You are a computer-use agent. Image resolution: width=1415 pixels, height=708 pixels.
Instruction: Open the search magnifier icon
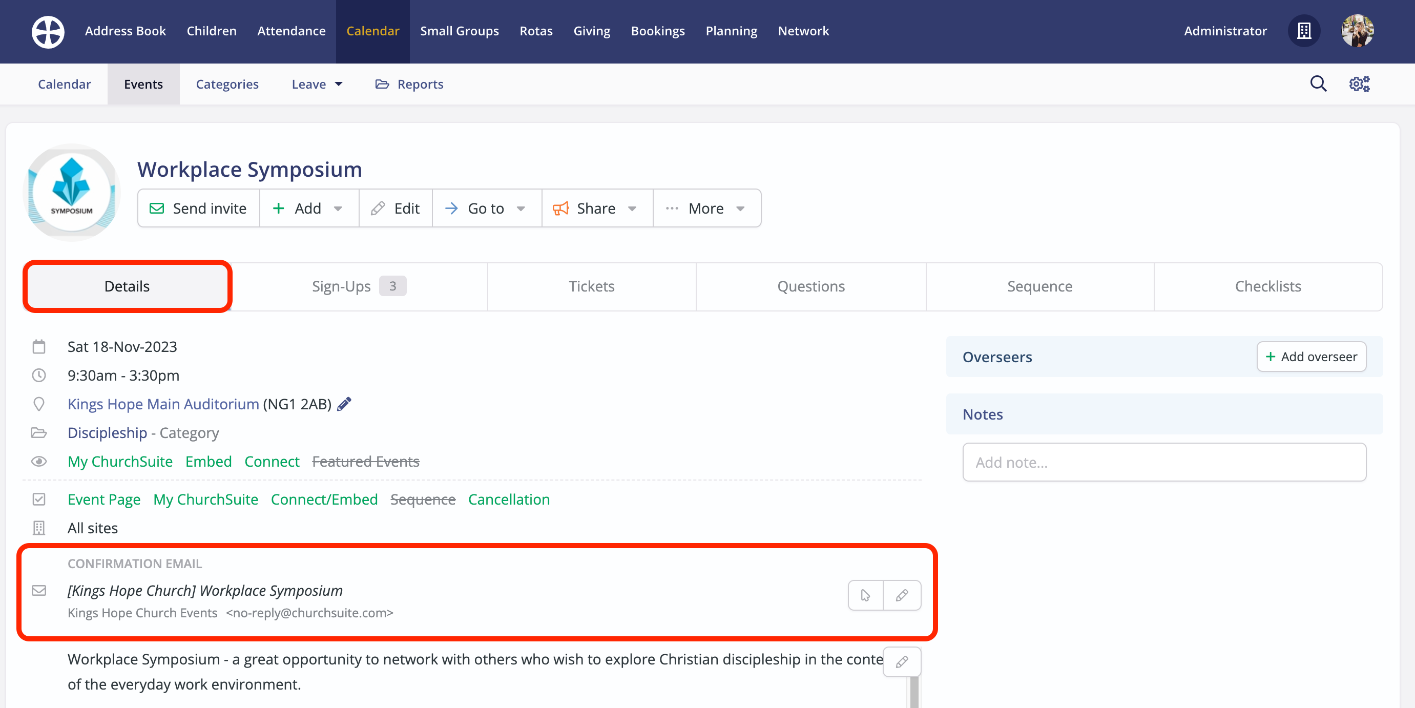pos(1318,84)
